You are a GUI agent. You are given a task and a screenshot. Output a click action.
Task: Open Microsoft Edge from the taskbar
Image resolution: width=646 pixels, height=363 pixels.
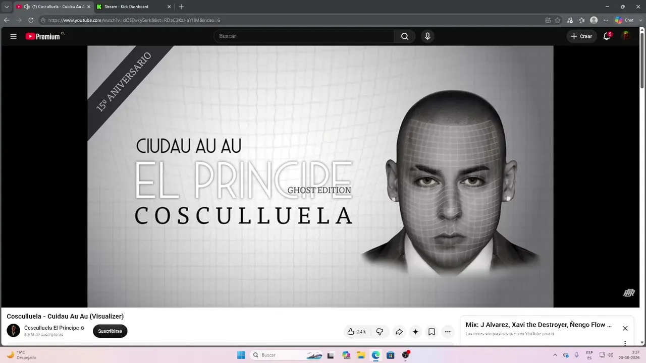click(x=375, y=355)
